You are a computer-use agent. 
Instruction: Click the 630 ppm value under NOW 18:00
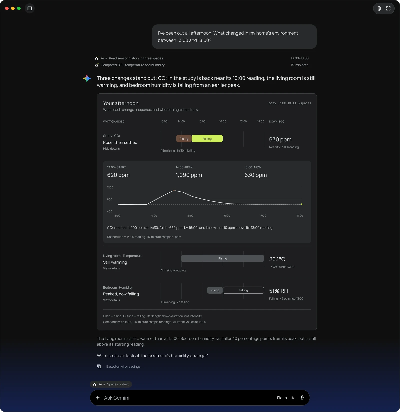(x=280, y=139)
